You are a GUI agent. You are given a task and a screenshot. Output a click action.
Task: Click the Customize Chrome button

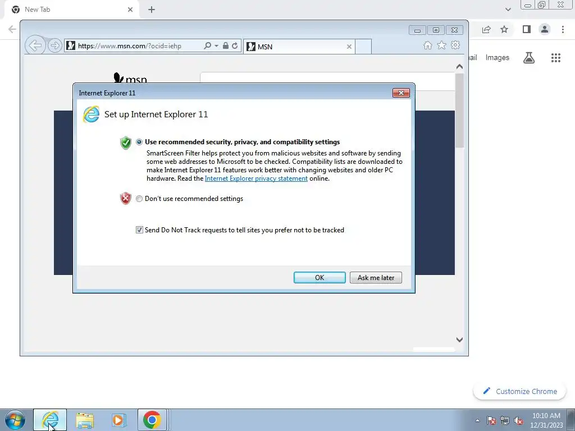click(x=520, y=391)
